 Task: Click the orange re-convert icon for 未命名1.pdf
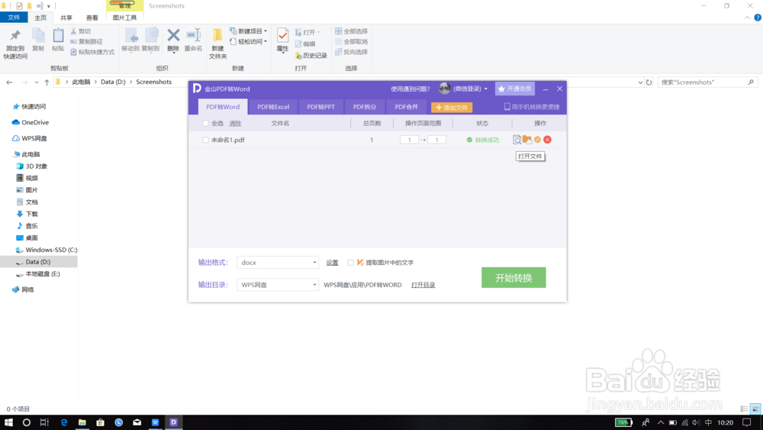pos(537,140)
